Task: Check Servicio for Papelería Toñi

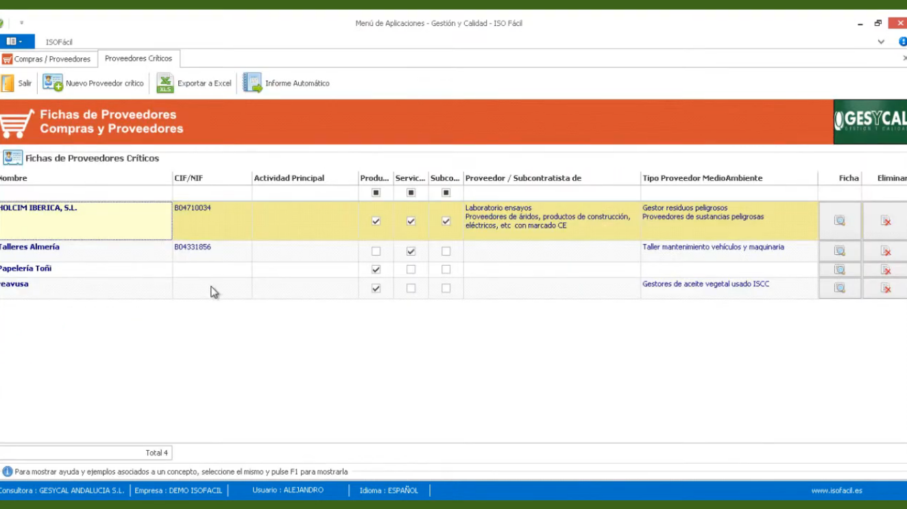Action: [411, 270]
